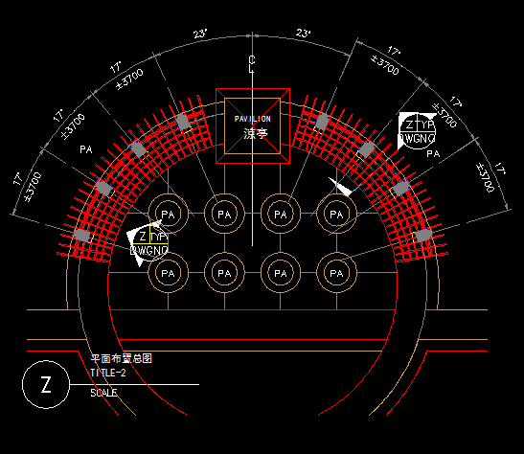The width and height of the screenshot is (524, 454).
Task: Click third PA circle in upper row
Action: (281, 214)
